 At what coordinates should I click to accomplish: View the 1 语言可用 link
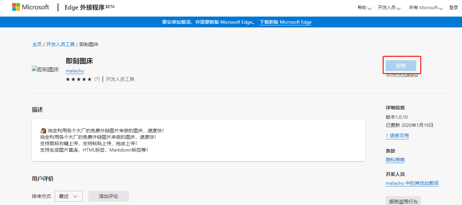click(x=397, y=136)
